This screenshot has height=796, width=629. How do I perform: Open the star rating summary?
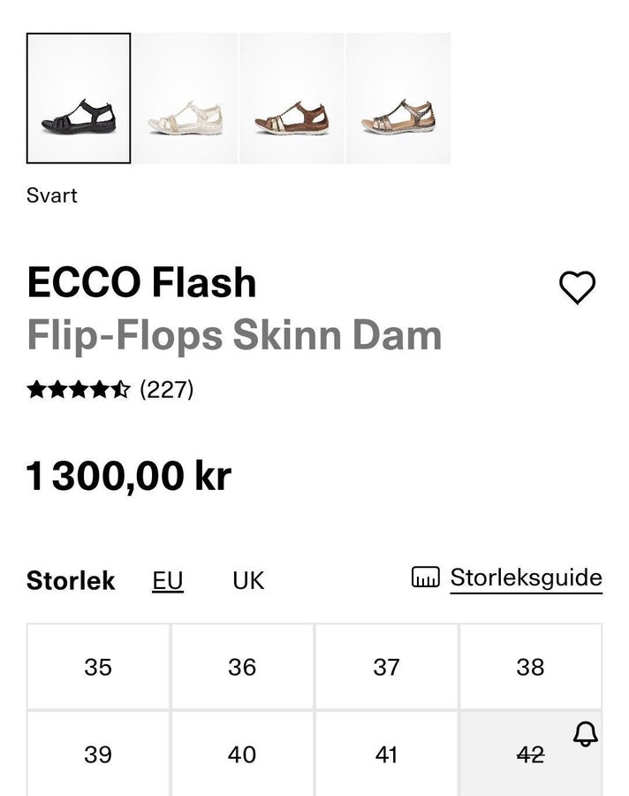(79, 390)
